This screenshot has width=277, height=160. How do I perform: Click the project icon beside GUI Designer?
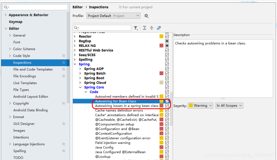[64, 124]
